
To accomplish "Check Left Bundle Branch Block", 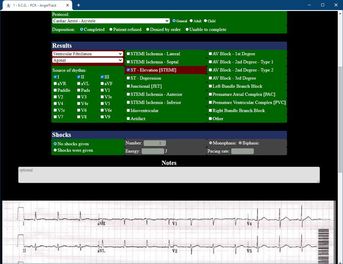I will click(210, 86).
